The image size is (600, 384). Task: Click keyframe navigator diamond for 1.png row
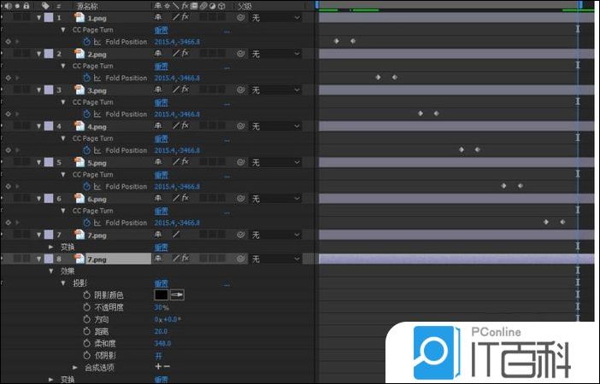click(9, 41)
